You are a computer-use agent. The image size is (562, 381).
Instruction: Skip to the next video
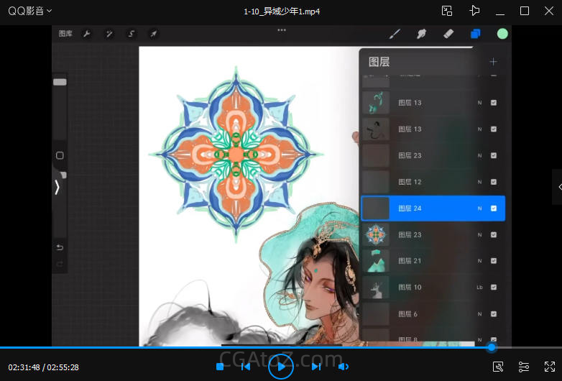[315, 367]
